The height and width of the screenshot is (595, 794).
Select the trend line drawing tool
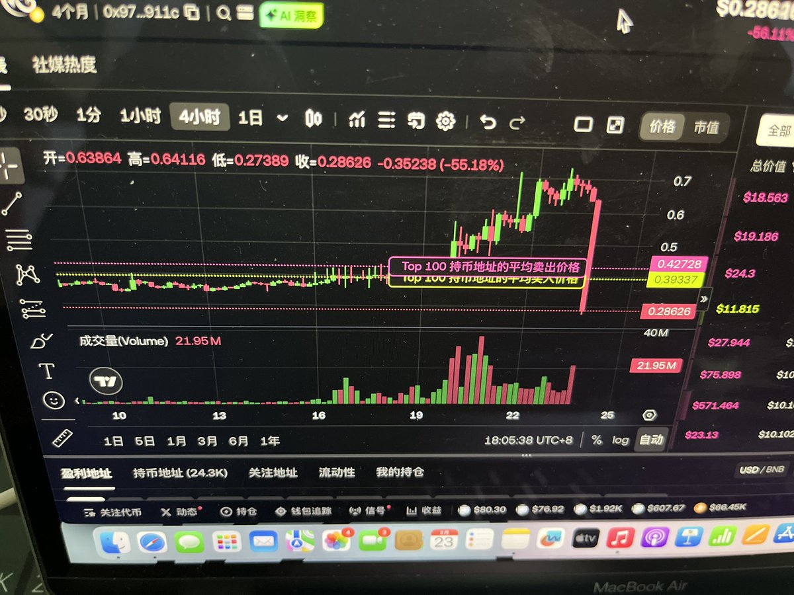[x=12, y=204]
